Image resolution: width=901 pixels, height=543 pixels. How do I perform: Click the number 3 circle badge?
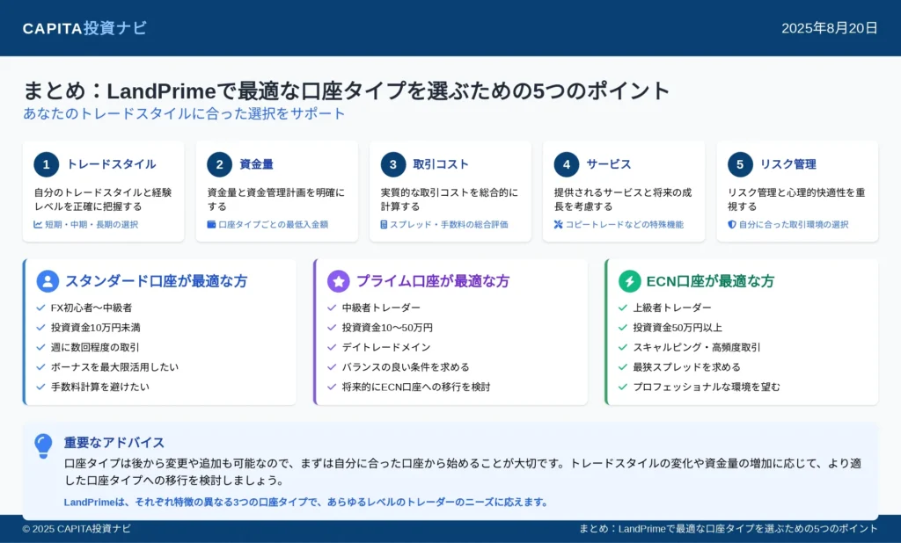(393, 164)
